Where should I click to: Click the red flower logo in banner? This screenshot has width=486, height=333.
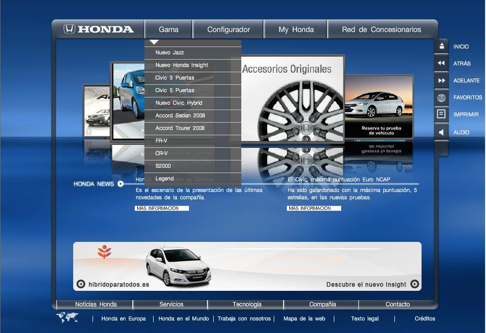(105, 252)
